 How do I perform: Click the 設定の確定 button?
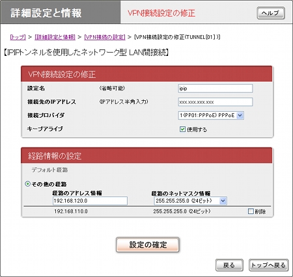[148, 244]
